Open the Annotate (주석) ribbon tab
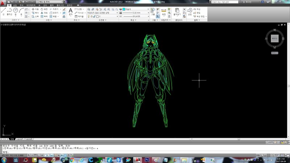 (21, 5)
